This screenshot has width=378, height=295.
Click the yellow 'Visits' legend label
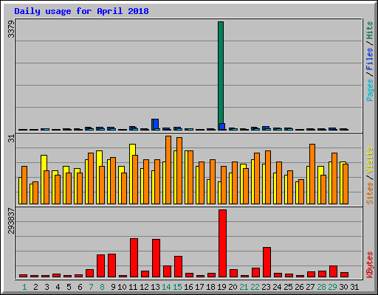point(370,160)
